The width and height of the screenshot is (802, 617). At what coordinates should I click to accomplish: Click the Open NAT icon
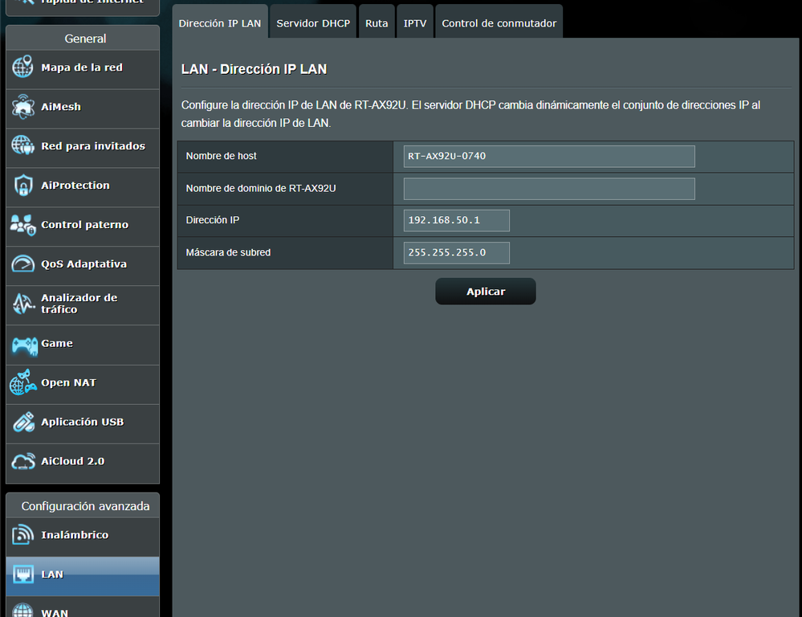click(23, 383)
